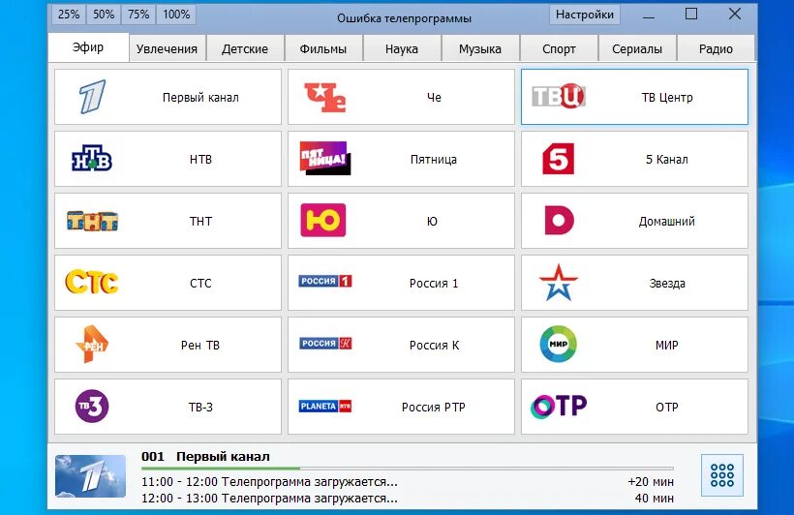The image size is (794, 515).
Task: Select the Сериалы tab
Action: click(637, 49)
